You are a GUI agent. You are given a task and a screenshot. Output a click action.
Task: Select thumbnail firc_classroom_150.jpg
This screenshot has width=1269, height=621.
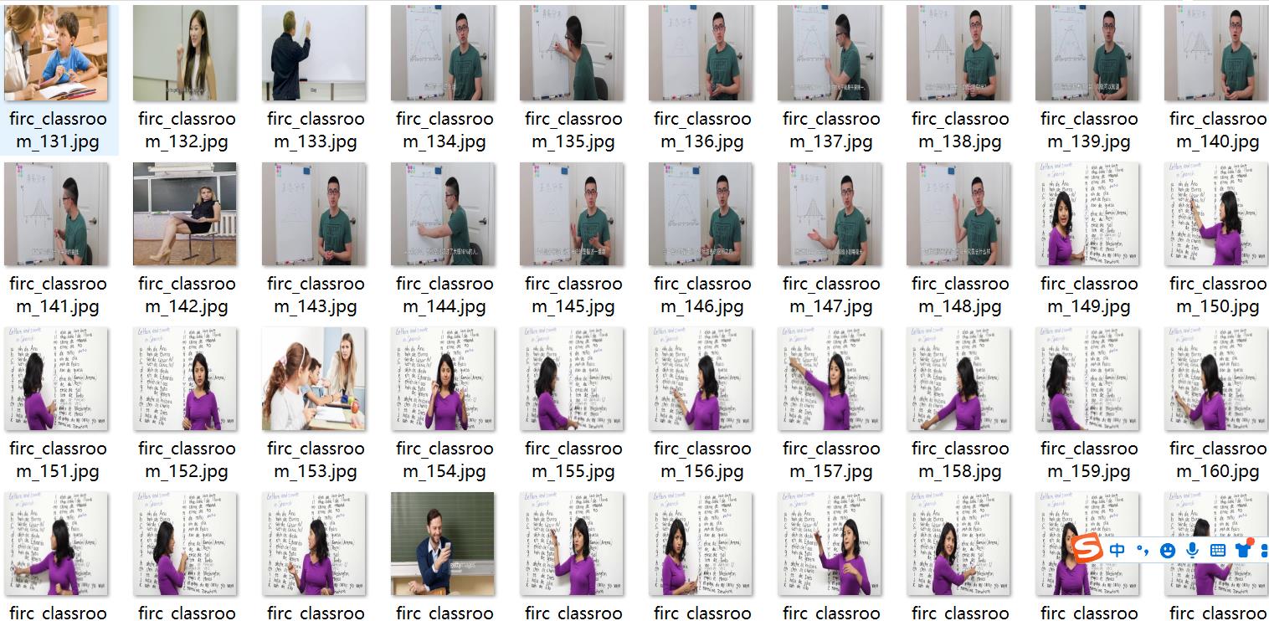click(1216, 214)
